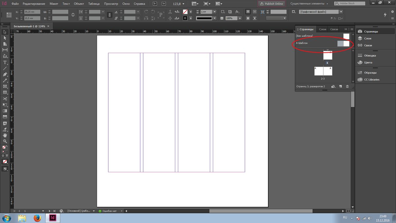Select the Gradient Swatch tool
The image size is (396, 223).
click(5, 111)
